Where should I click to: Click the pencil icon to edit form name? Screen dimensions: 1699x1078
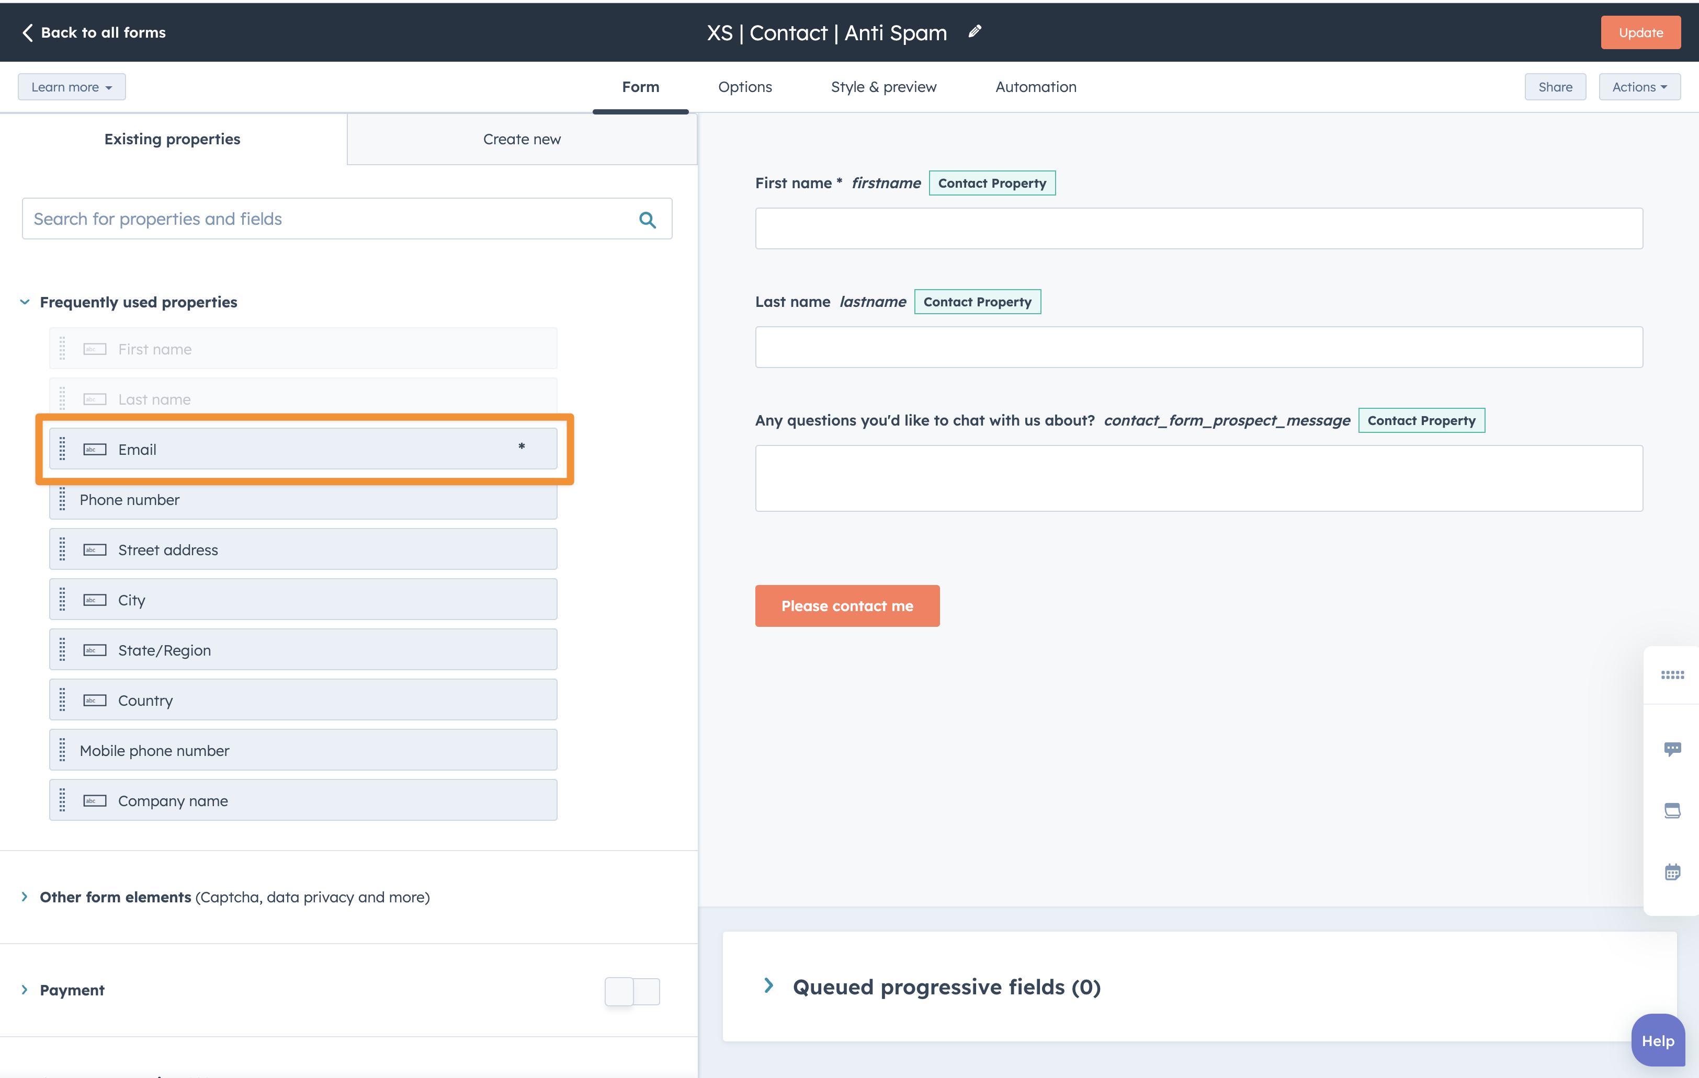click(x=975, y=32)
